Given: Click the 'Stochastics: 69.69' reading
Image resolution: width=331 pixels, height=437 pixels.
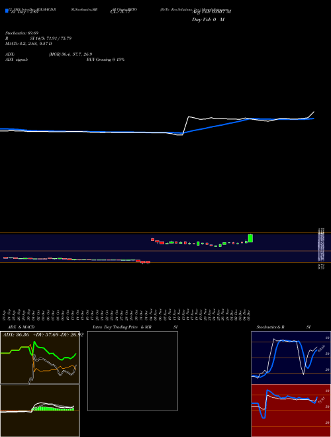Looking at the screenshot, I should click(22, 33).
